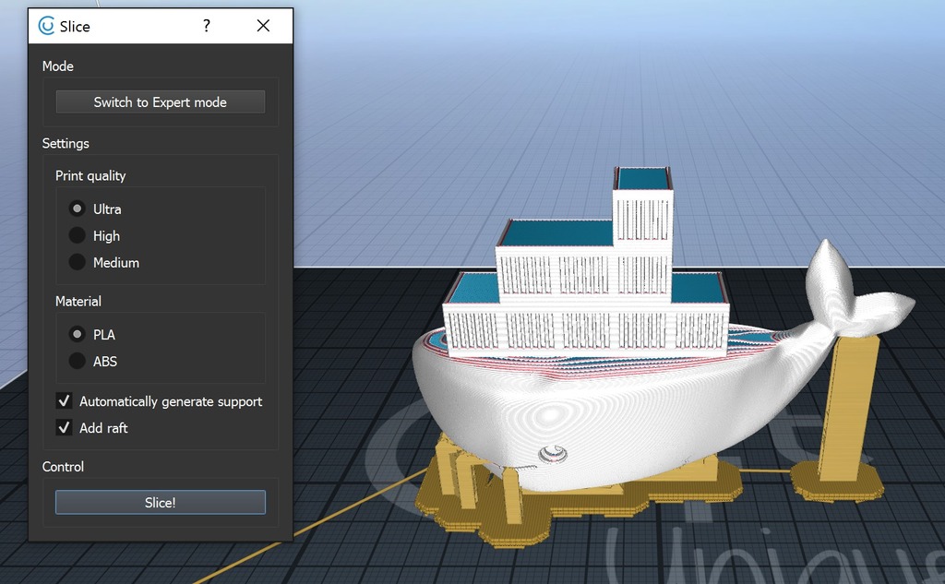Choose PLA material
Image resolution: width=945 pixels, height=584 pixels.
click(78, 334)
